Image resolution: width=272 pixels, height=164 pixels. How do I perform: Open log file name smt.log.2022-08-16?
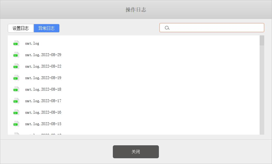point(43,112)
